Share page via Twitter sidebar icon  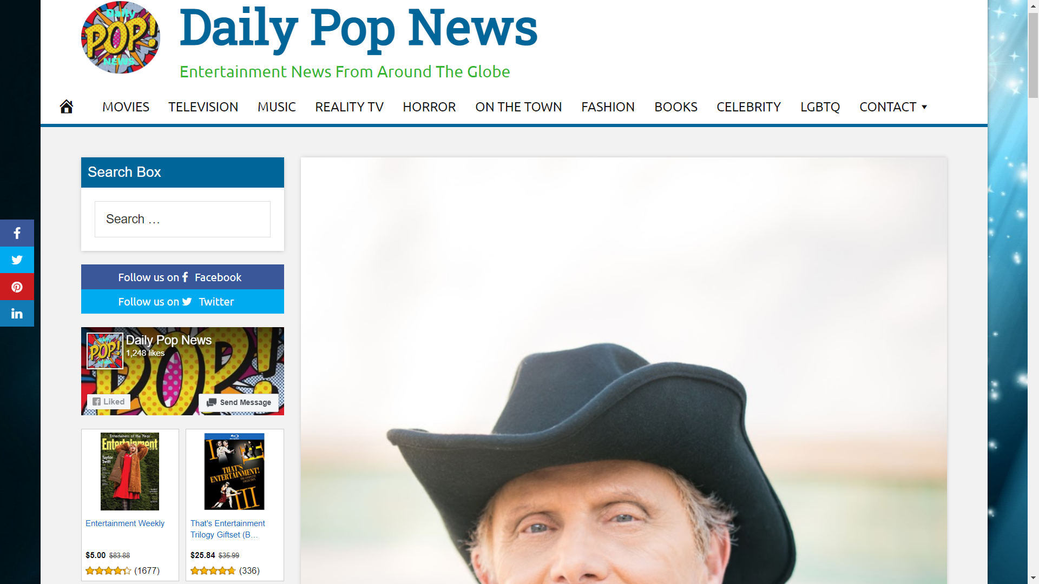17,260
